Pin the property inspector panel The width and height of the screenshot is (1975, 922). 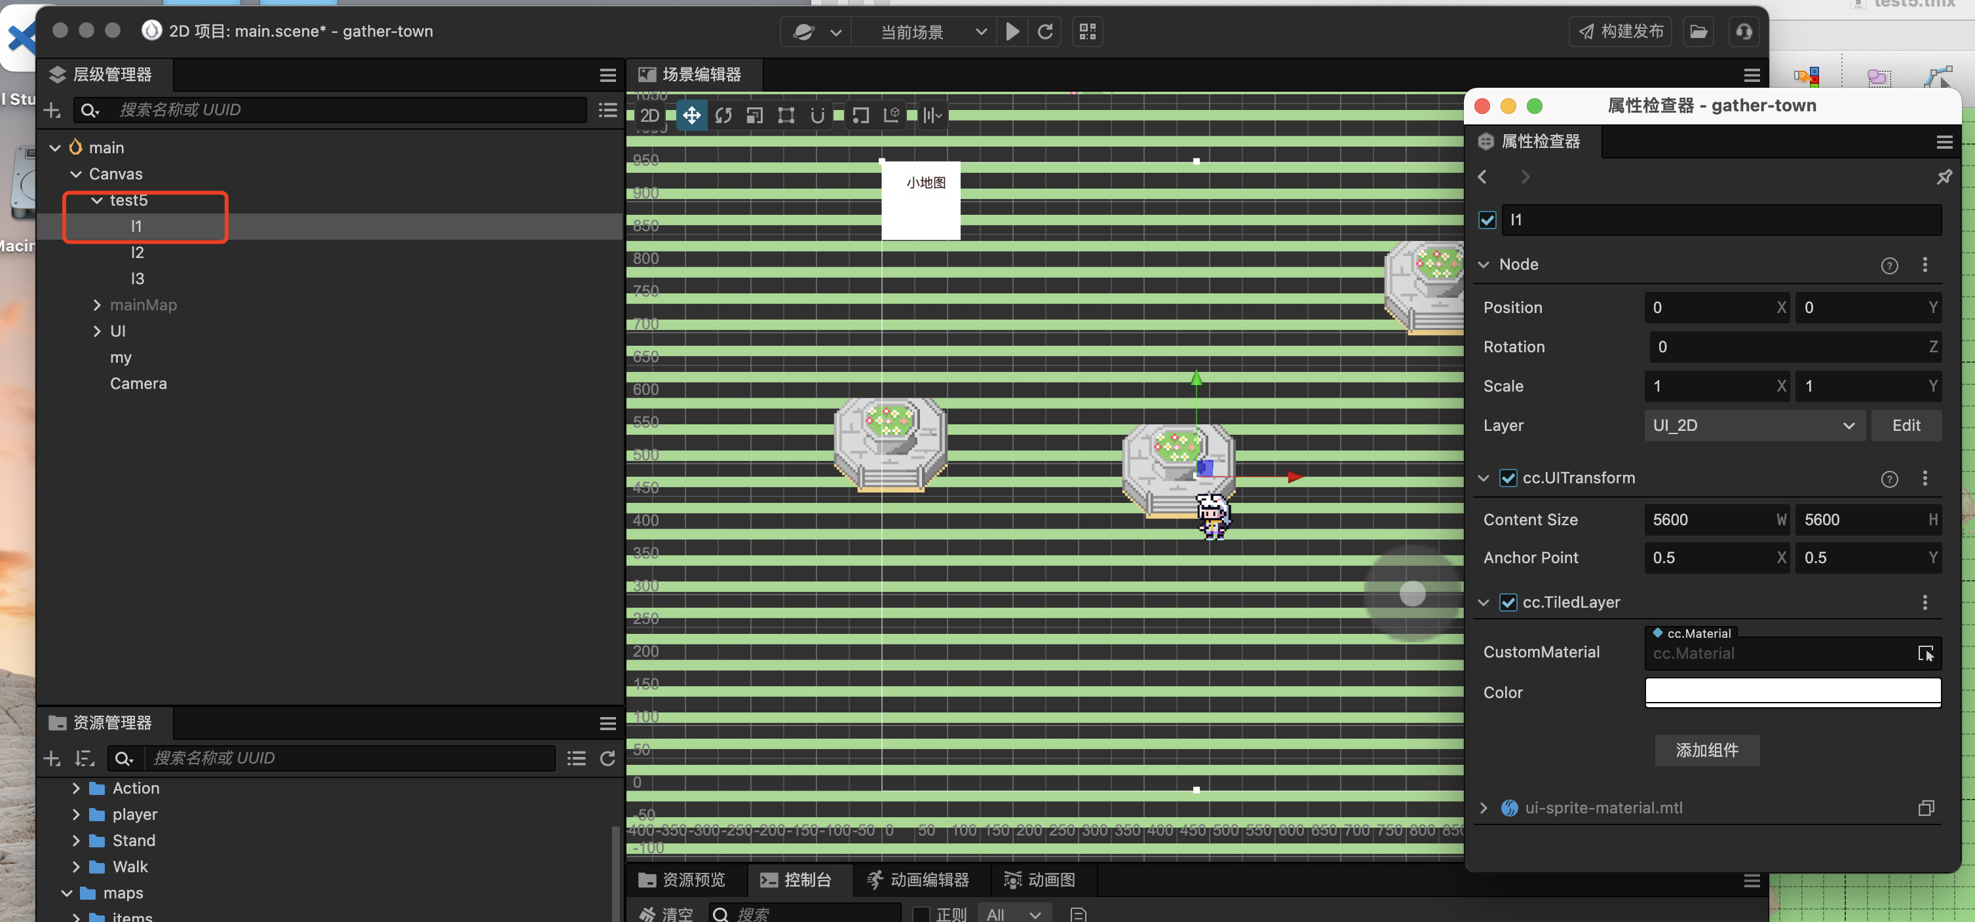[1944, 177]
